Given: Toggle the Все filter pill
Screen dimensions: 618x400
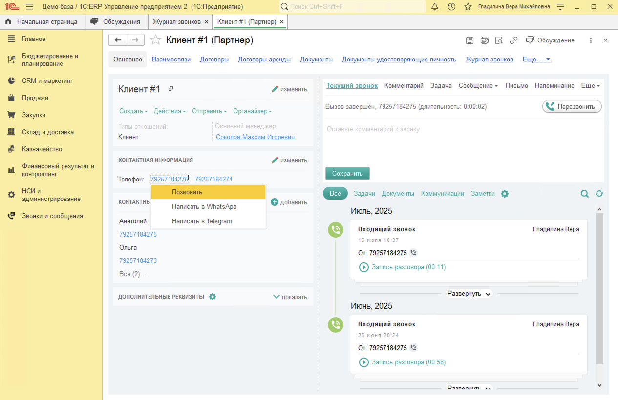Looking at the screenshot, I should click(335, 194).
